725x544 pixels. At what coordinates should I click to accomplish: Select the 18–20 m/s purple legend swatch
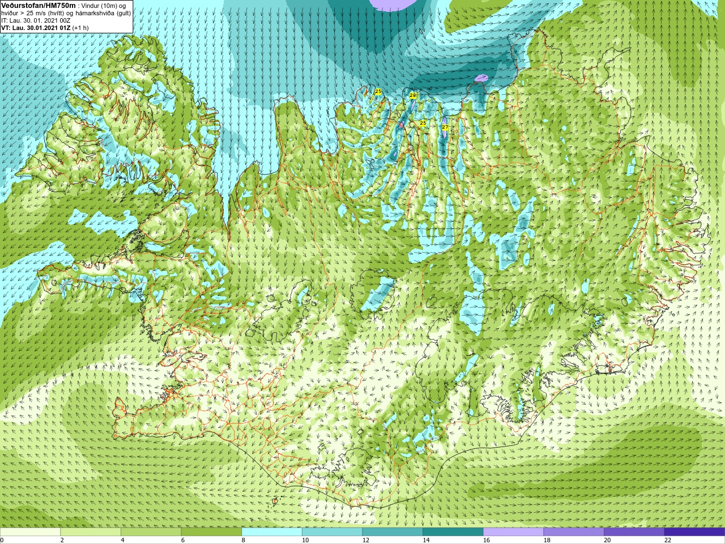pos(574,532)
